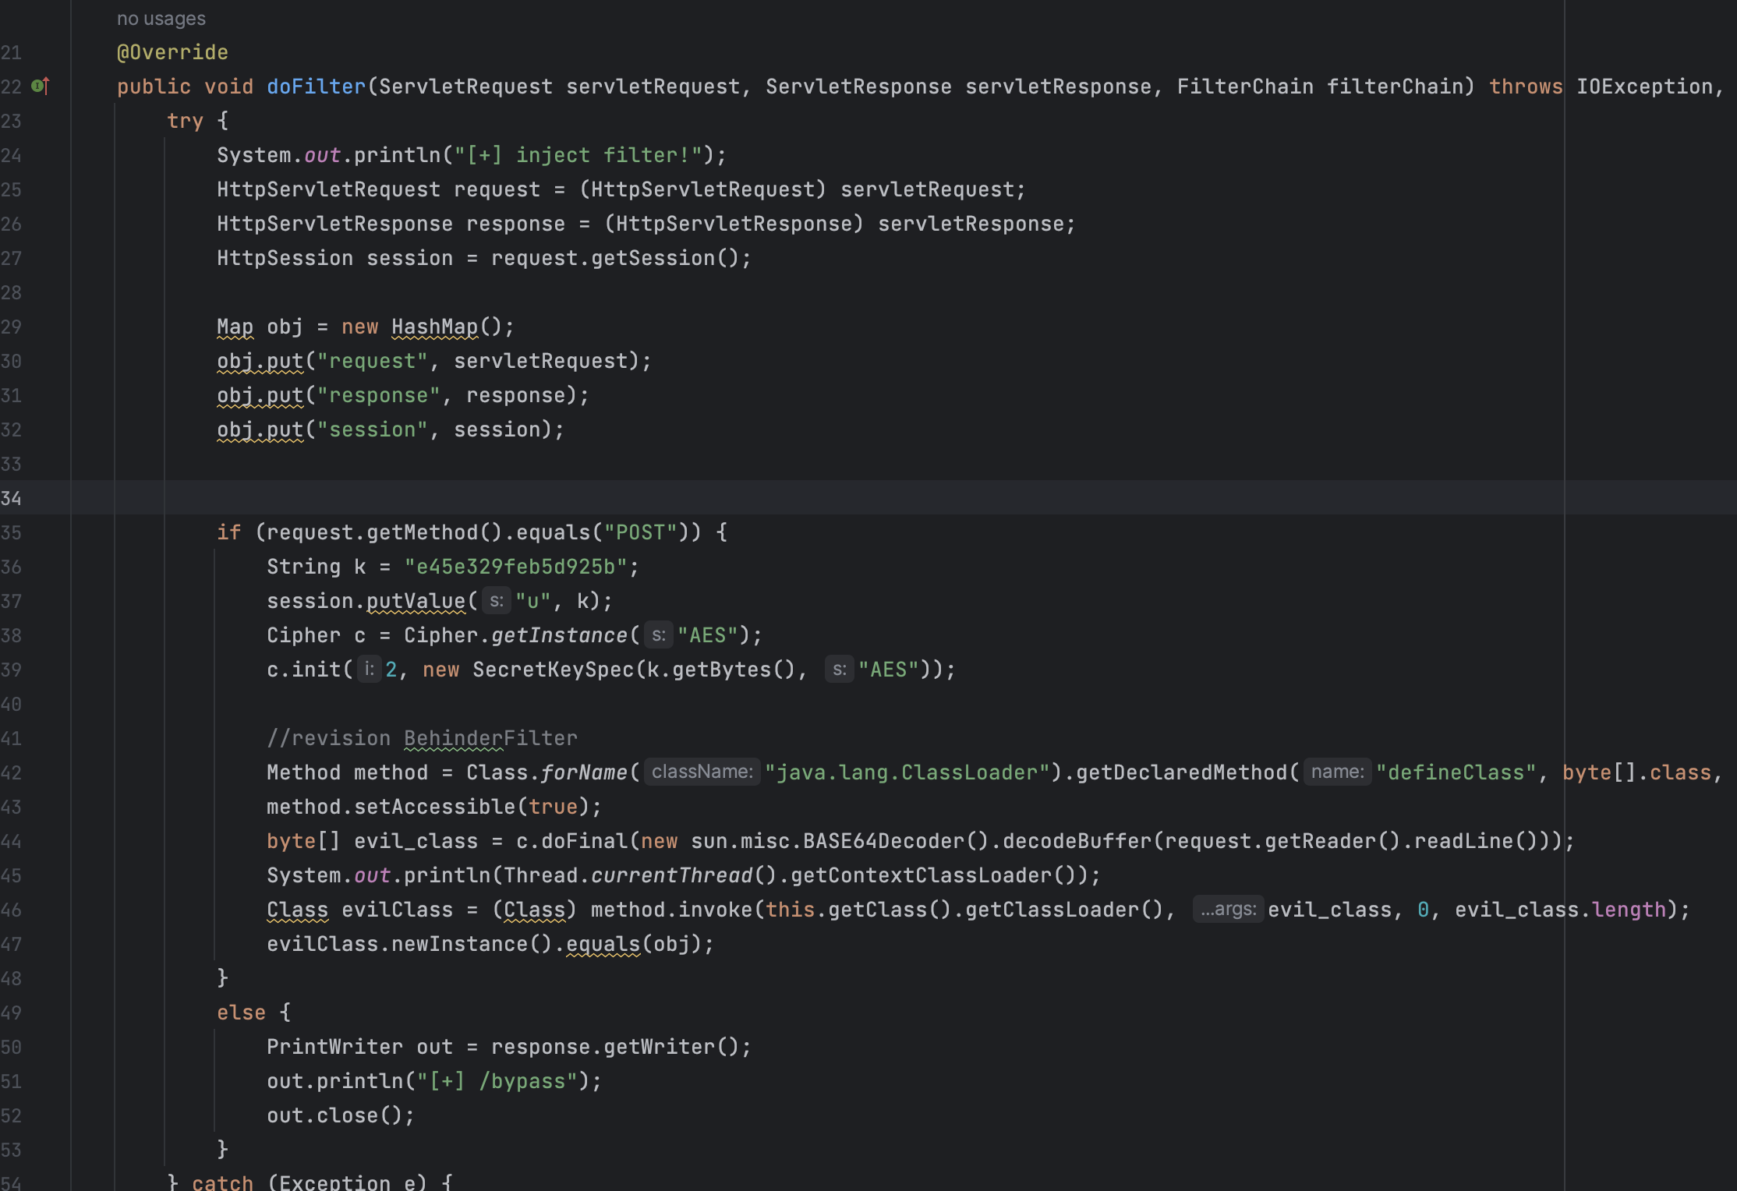The image size is (1737, 1191).
Task: Click the 's:' parameter hint before "u"
Action: click(497, 601)
